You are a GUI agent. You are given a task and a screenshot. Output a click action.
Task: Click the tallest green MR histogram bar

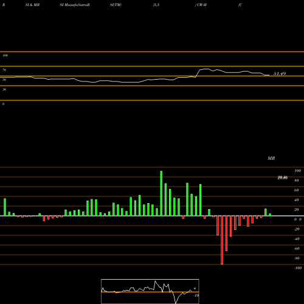(161, 193)
